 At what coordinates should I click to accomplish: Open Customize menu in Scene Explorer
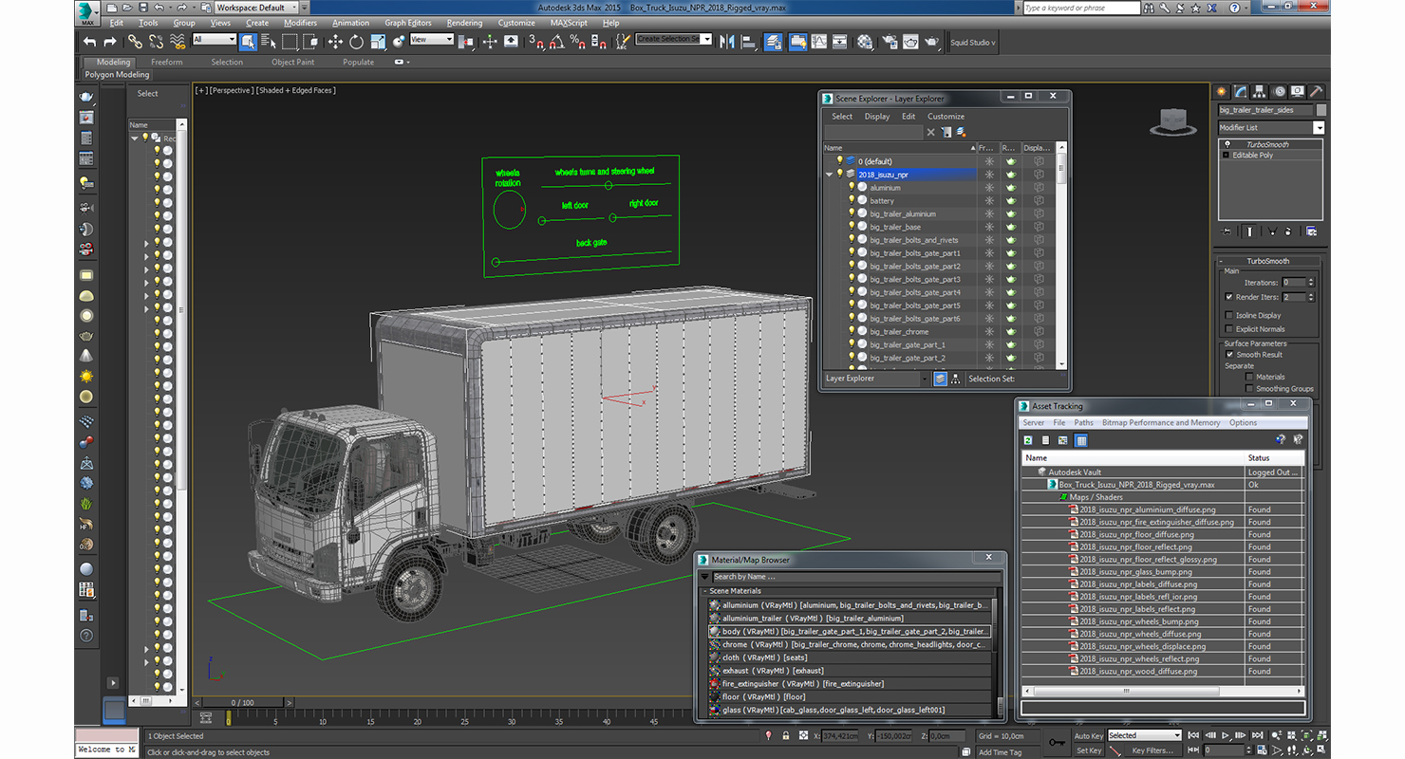pos(946,117)
